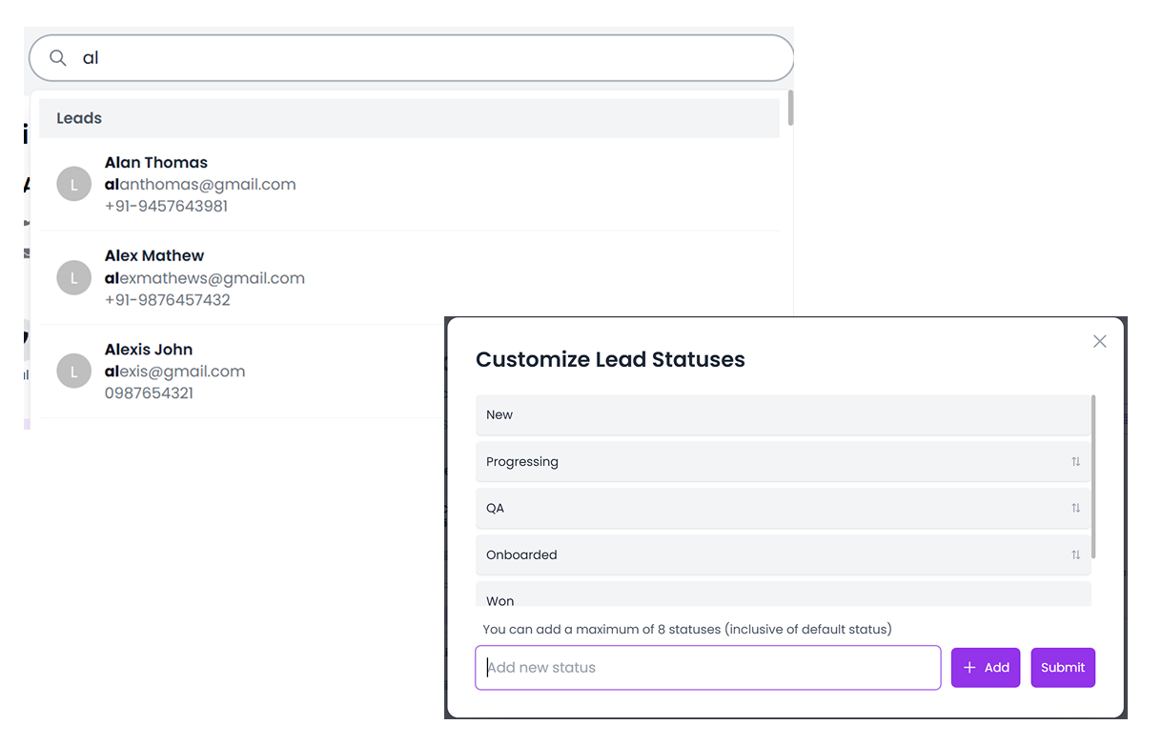Click the search results scrollbar
Screen dimensions: 1162x745
790,109
